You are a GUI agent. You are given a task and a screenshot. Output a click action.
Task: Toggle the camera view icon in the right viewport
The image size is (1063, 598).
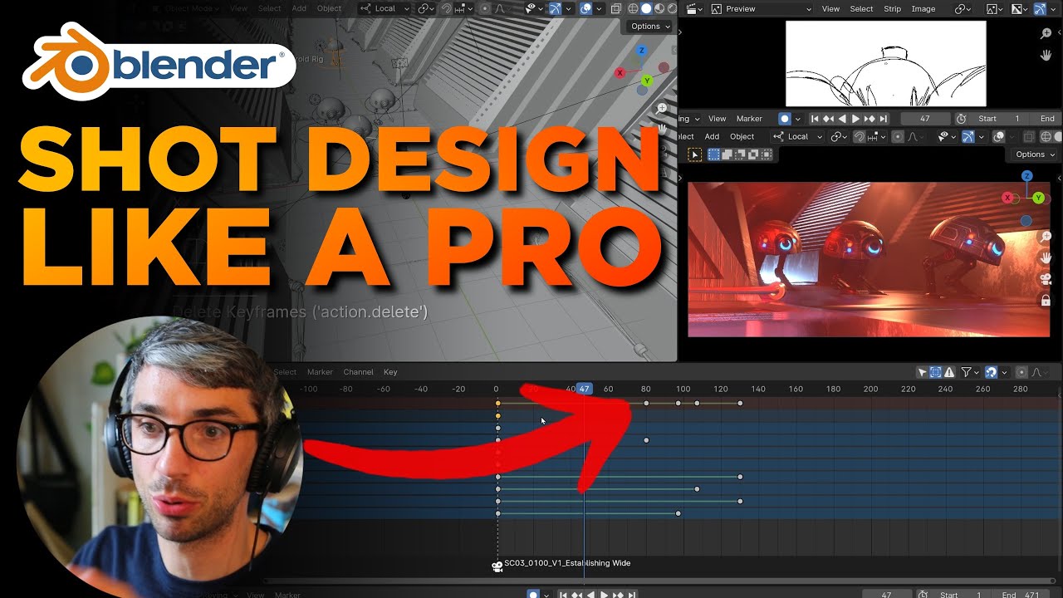pos(1046,280)
